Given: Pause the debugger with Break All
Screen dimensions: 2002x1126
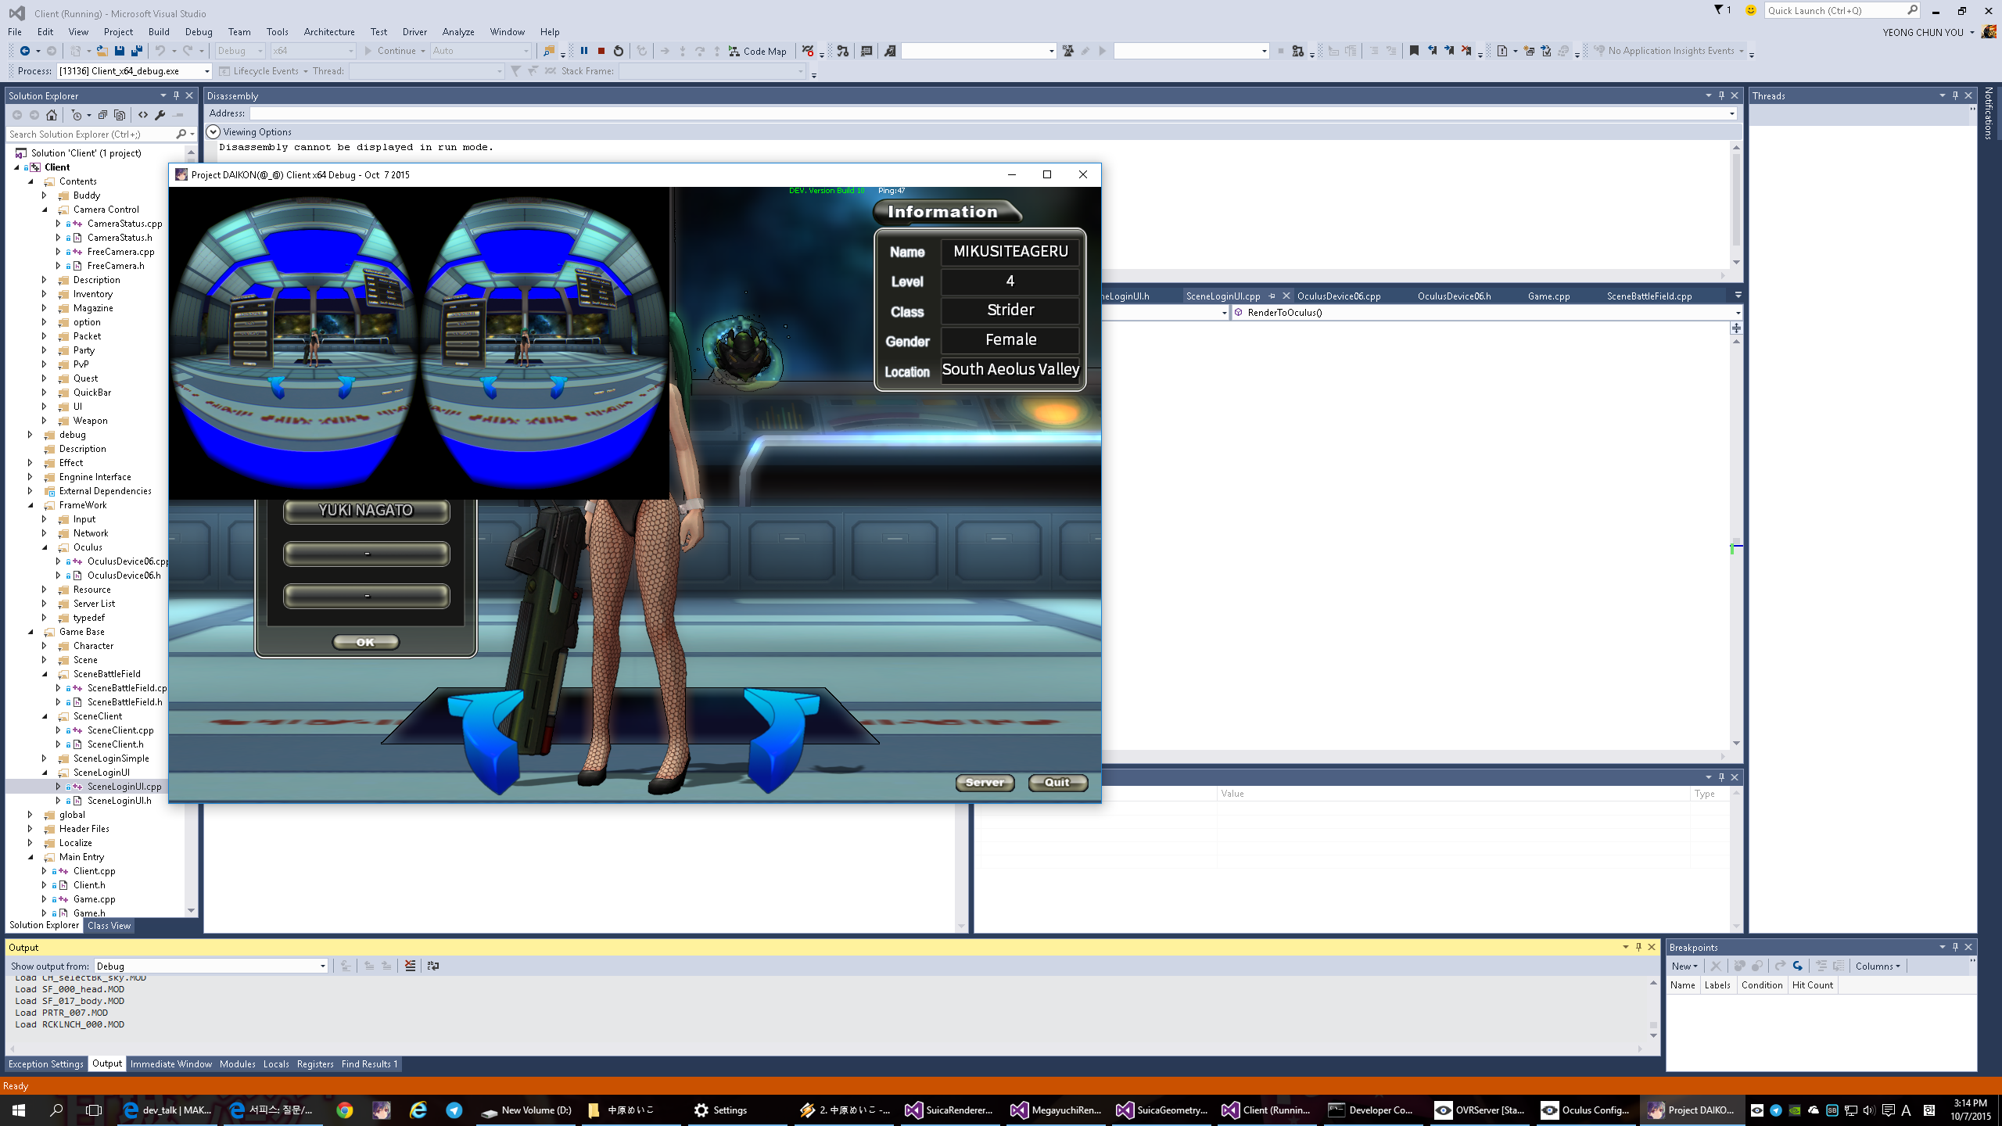Looking at the screenshot, I should [x=583, y=51].
